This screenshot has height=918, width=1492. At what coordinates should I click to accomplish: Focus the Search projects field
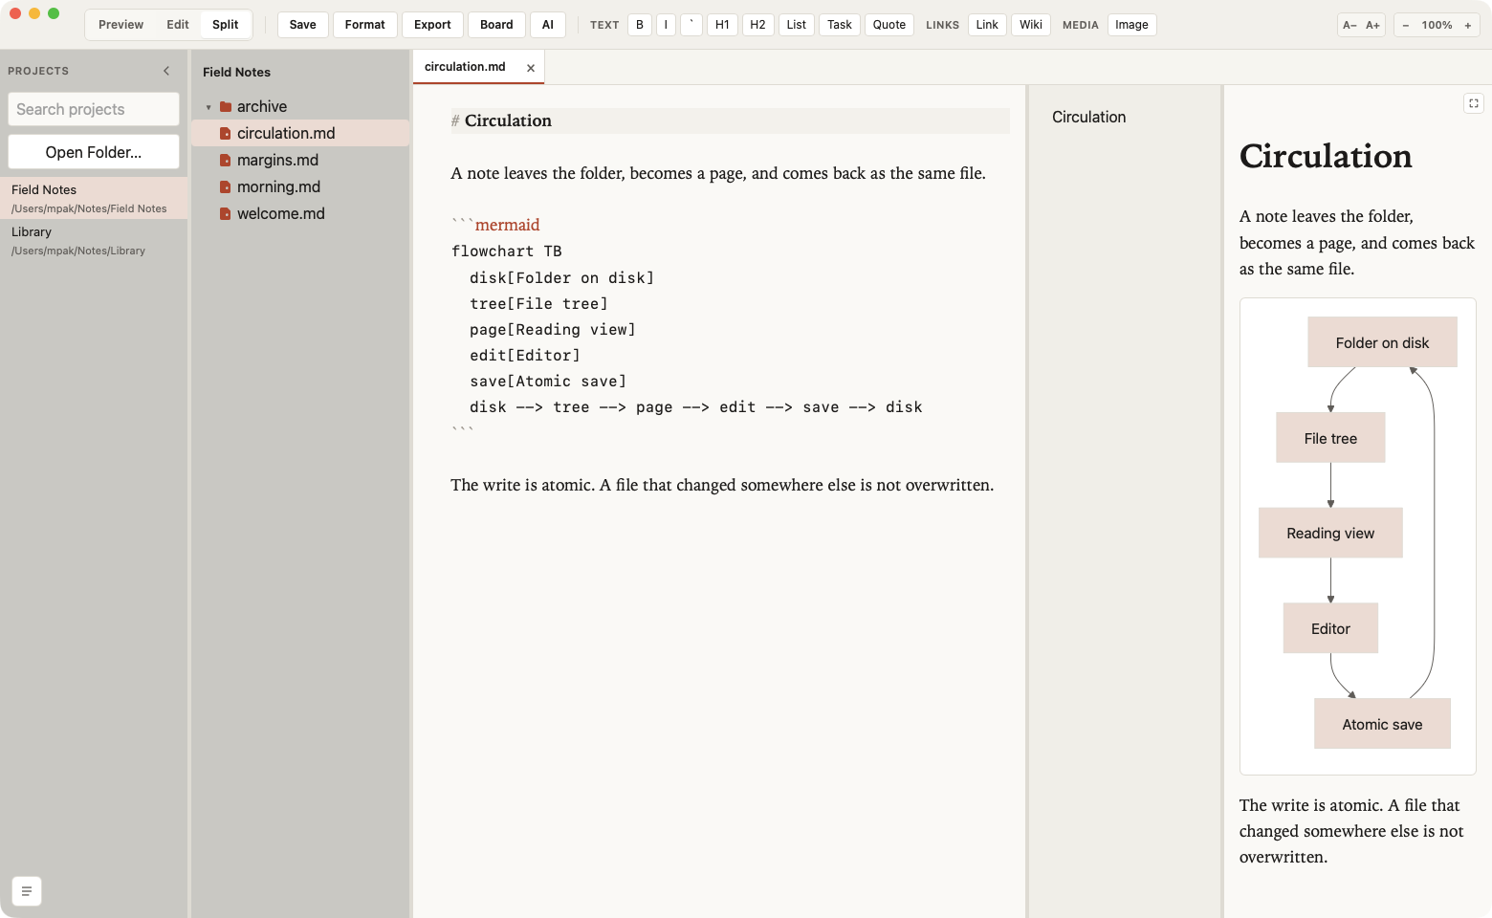[94, 109]
